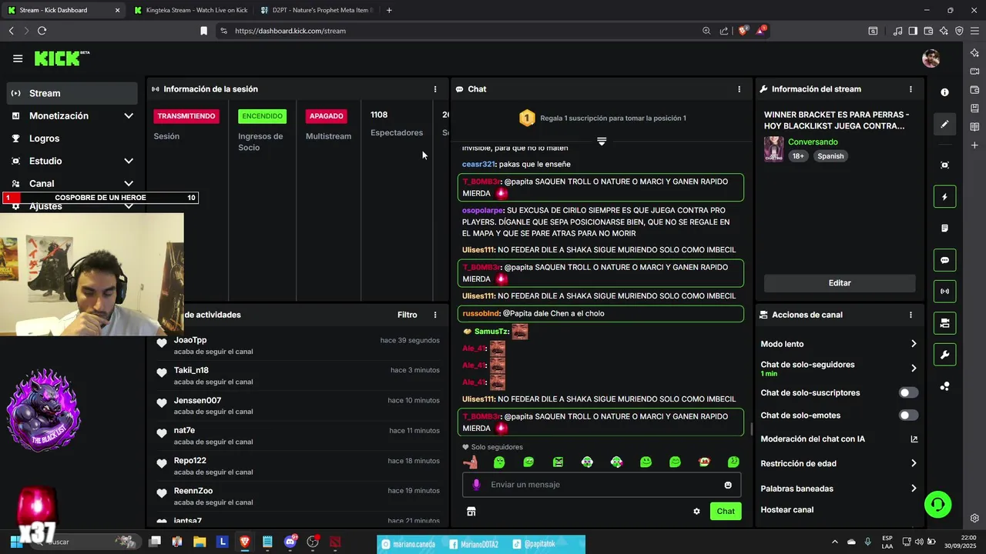Screen dimensions: 986x554
Task: Open the hamburger menu beside the Kick logo
Action: pos(18,58)
